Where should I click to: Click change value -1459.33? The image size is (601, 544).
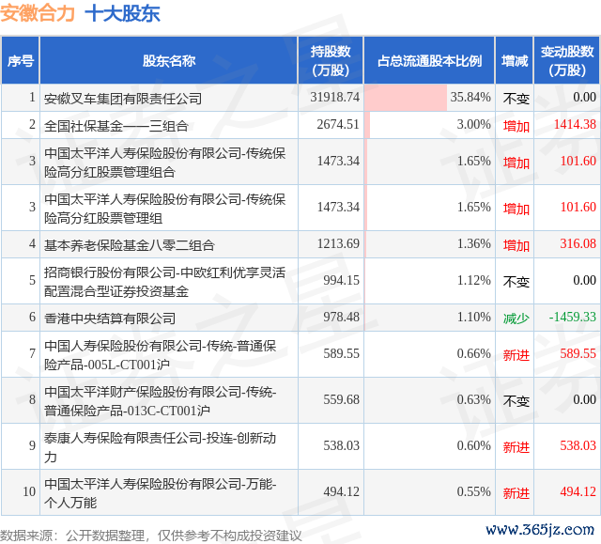click(572, 317)
